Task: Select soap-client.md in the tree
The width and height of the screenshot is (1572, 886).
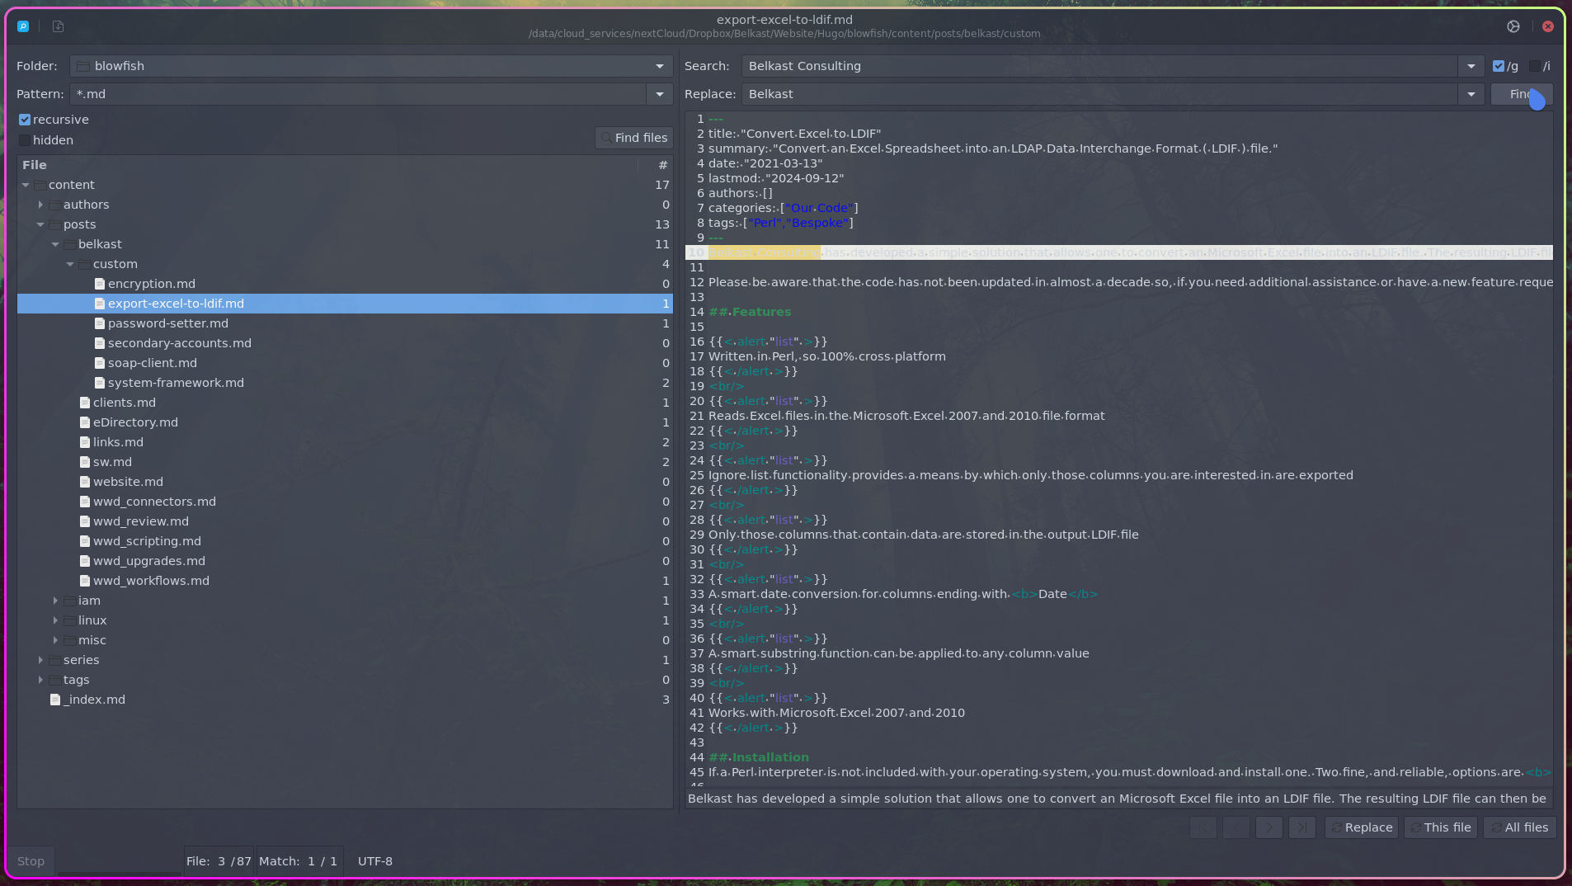Action: (x=345, y=363)
